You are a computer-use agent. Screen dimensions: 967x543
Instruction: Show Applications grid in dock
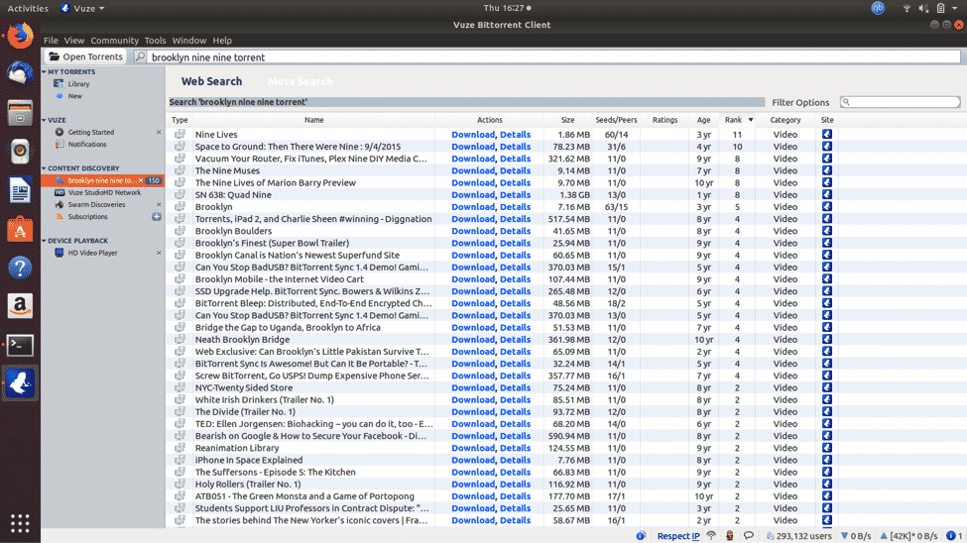(x=20, y=523)
